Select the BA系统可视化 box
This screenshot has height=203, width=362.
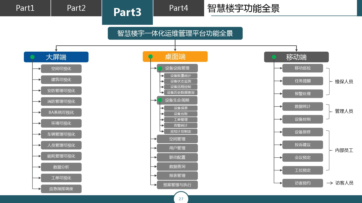[x=61, y=112]
